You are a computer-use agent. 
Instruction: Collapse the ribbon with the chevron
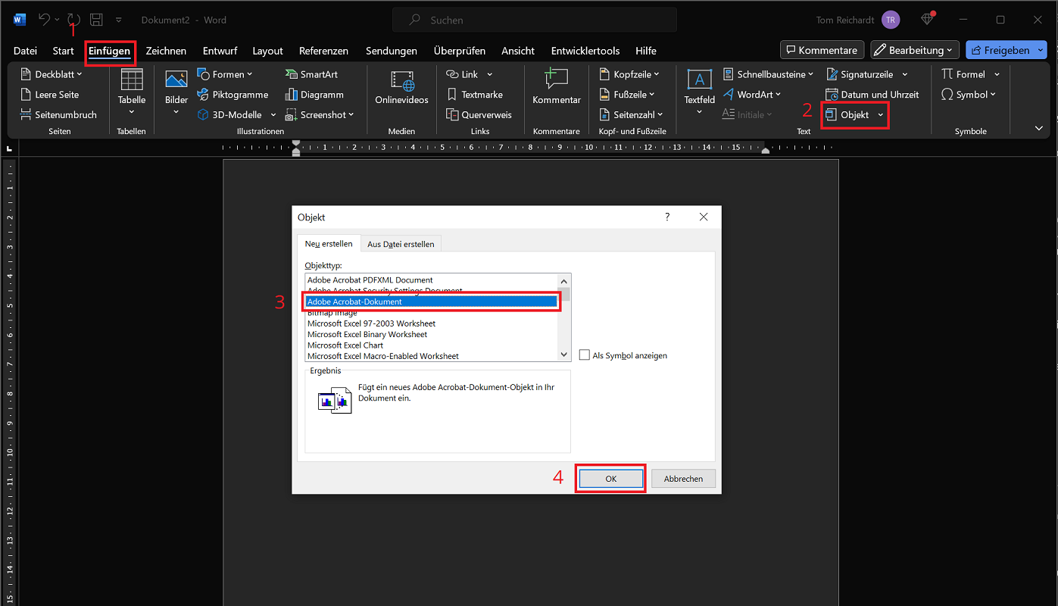[x=1038, y=129]
